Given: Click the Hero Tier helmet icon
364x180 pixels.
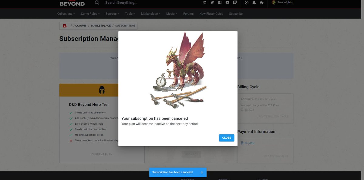Looking at the screenshot, I should [102, 90].
